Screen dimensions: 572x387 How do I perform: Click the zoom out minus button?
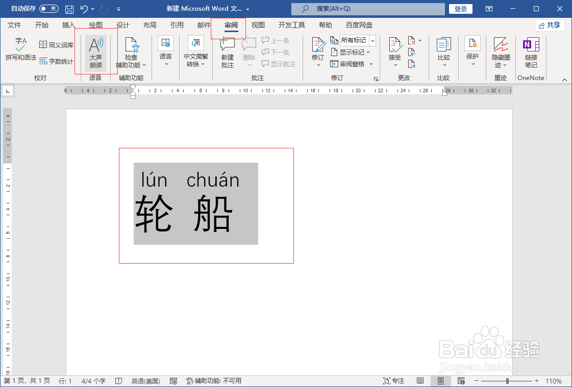coord(476,381)
